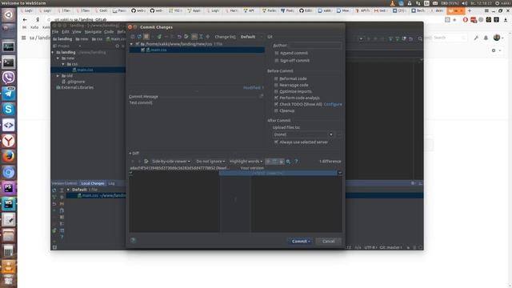Screen dimensions: 512x288
Task: Open Viber from the Ubuntu launcher
Action: click(x=9, y=78)
